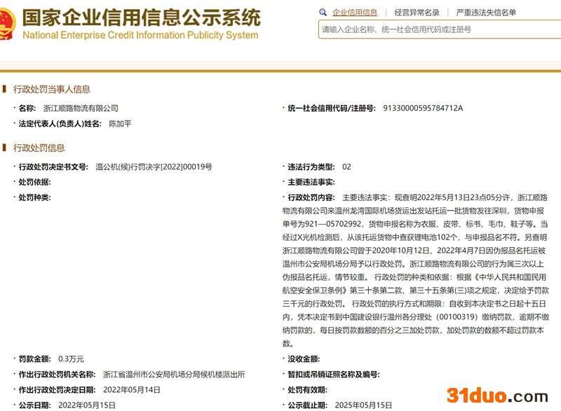Click the English National Enterprise Credit subtitle
561x411 pixels.
pyautogui.click(x=140, y=35)
